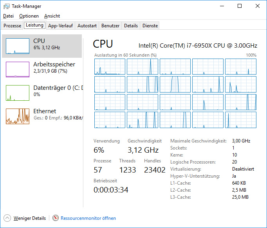
Task: Switch to the App-Verlauf tab
Action: [60, 26]
